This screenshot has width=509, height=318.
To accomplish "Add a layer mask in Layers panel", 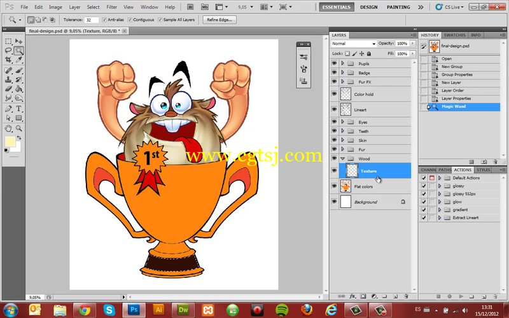I will (x=363, y=296).
